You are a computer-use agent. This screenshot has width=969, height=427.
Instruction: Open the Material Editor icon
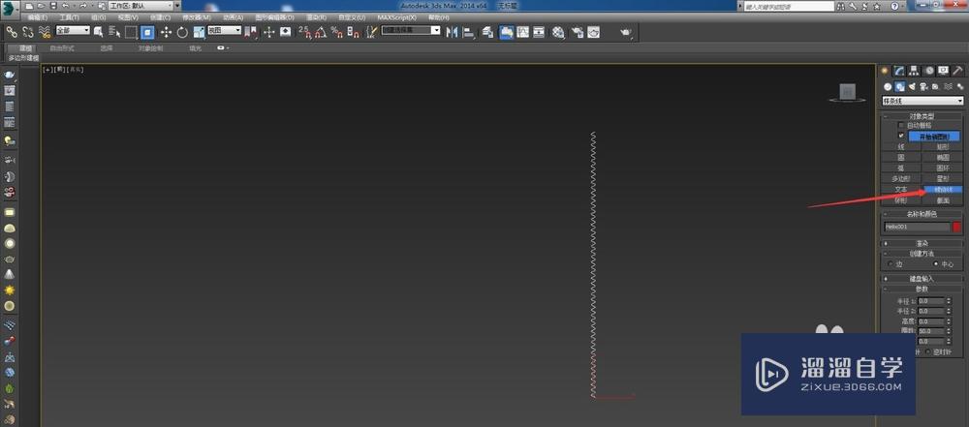coord(559,32)
